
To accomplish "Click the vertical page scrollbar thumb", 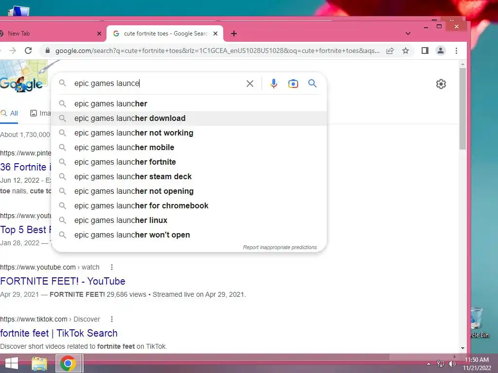I will tap(463, 108).
